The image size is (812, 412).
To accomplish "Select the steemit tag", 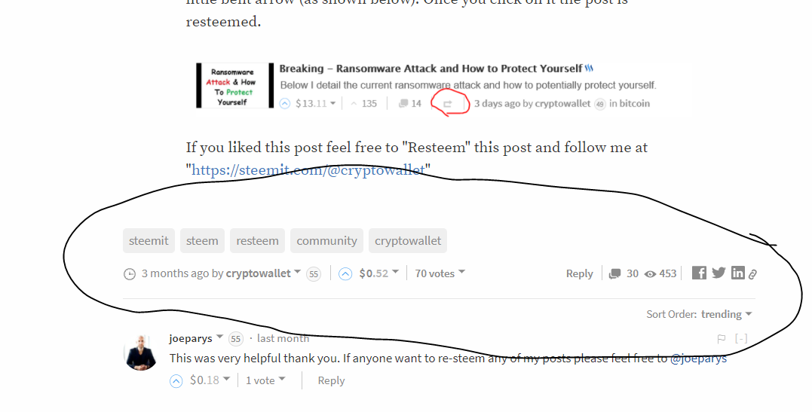I will tap(149, 241).
